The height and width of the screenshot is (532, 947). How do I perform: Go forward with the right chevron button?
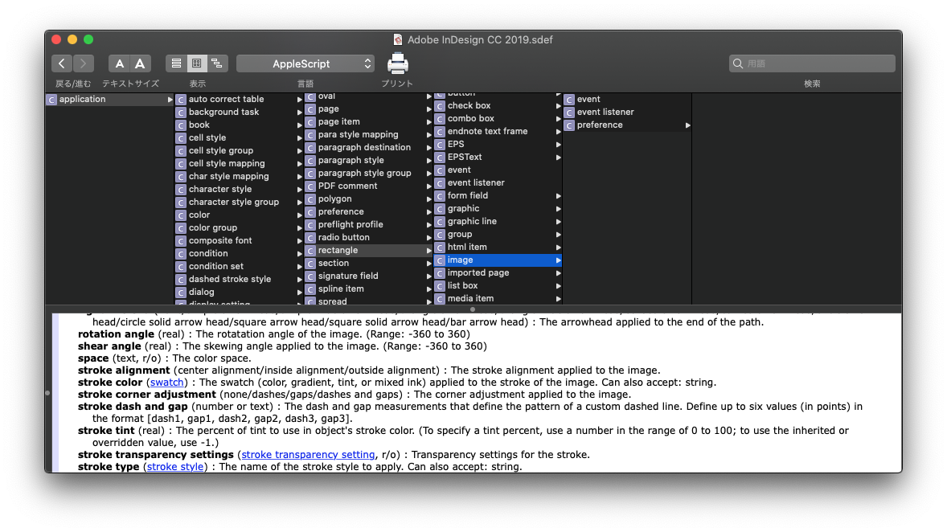(84, 63)
